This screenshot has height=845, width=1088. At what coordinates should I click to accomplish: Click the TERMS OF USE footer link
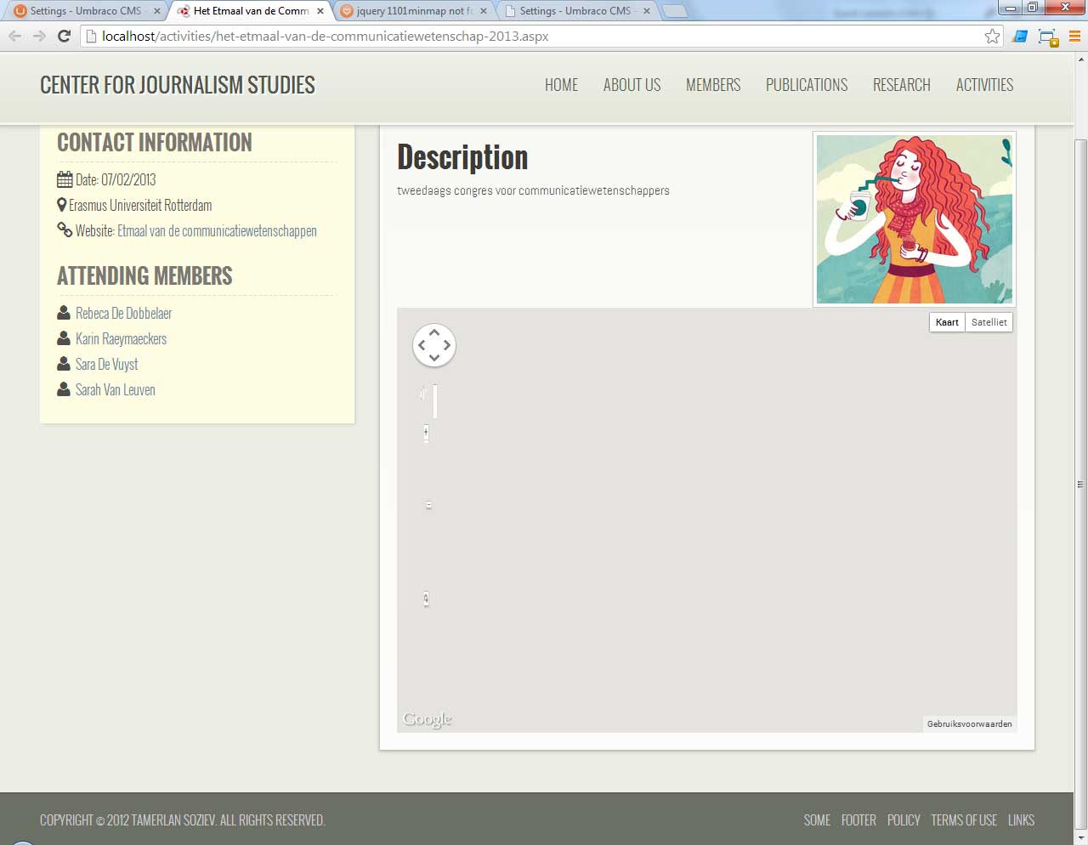click(x=963, y=820)
